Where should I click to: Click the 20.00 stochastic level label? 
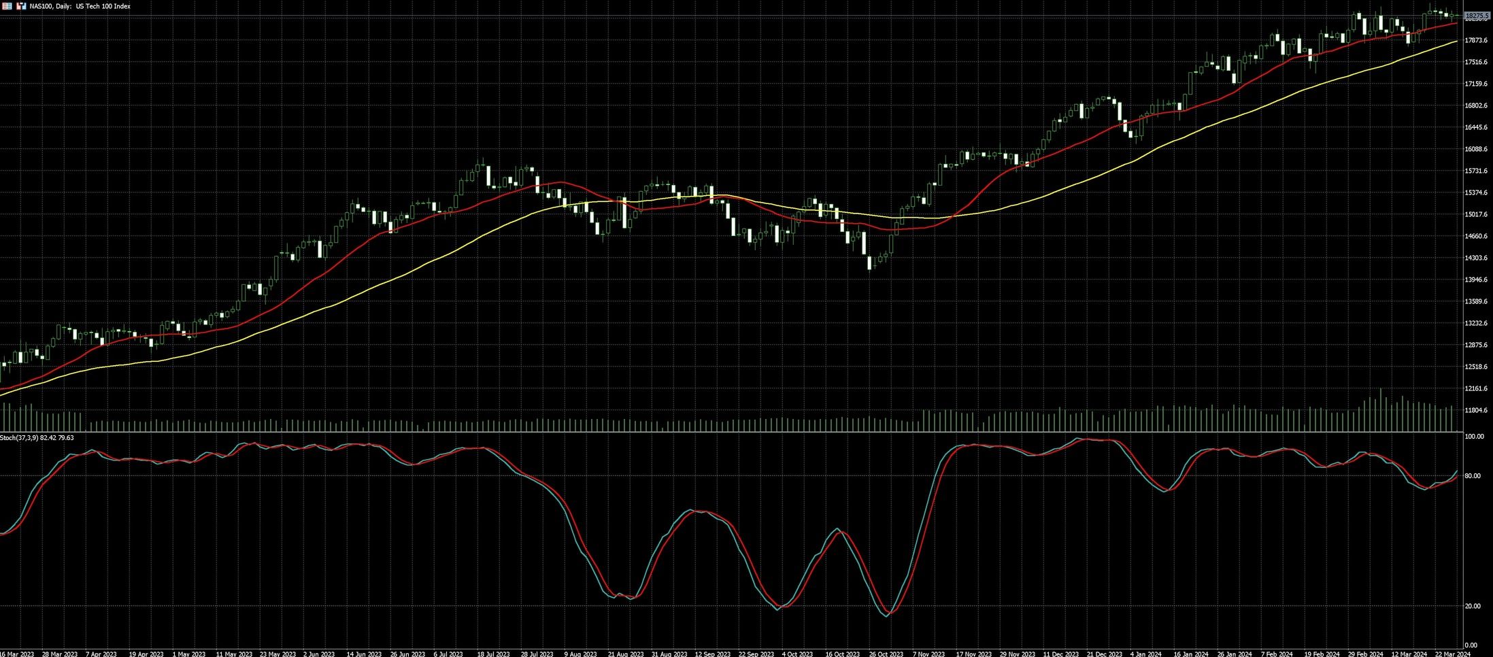1473,606
